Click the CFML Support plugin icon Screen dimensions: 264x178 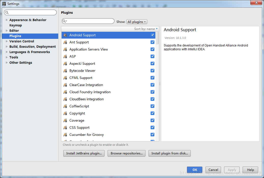65,78
